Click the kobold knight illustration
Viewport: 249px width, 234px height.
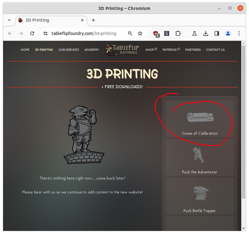pyautogui.click(x=84, y=135)
